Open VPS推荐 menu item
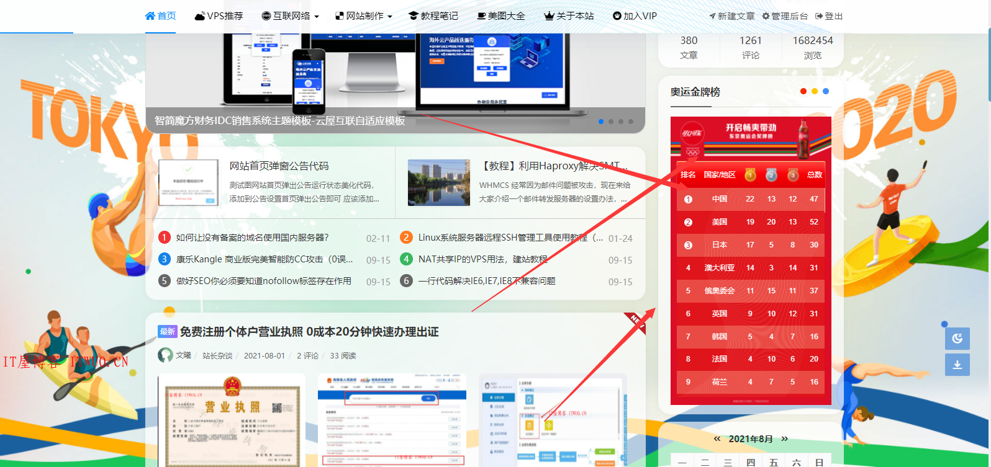The image size is (991, 467). coord(219,16)
